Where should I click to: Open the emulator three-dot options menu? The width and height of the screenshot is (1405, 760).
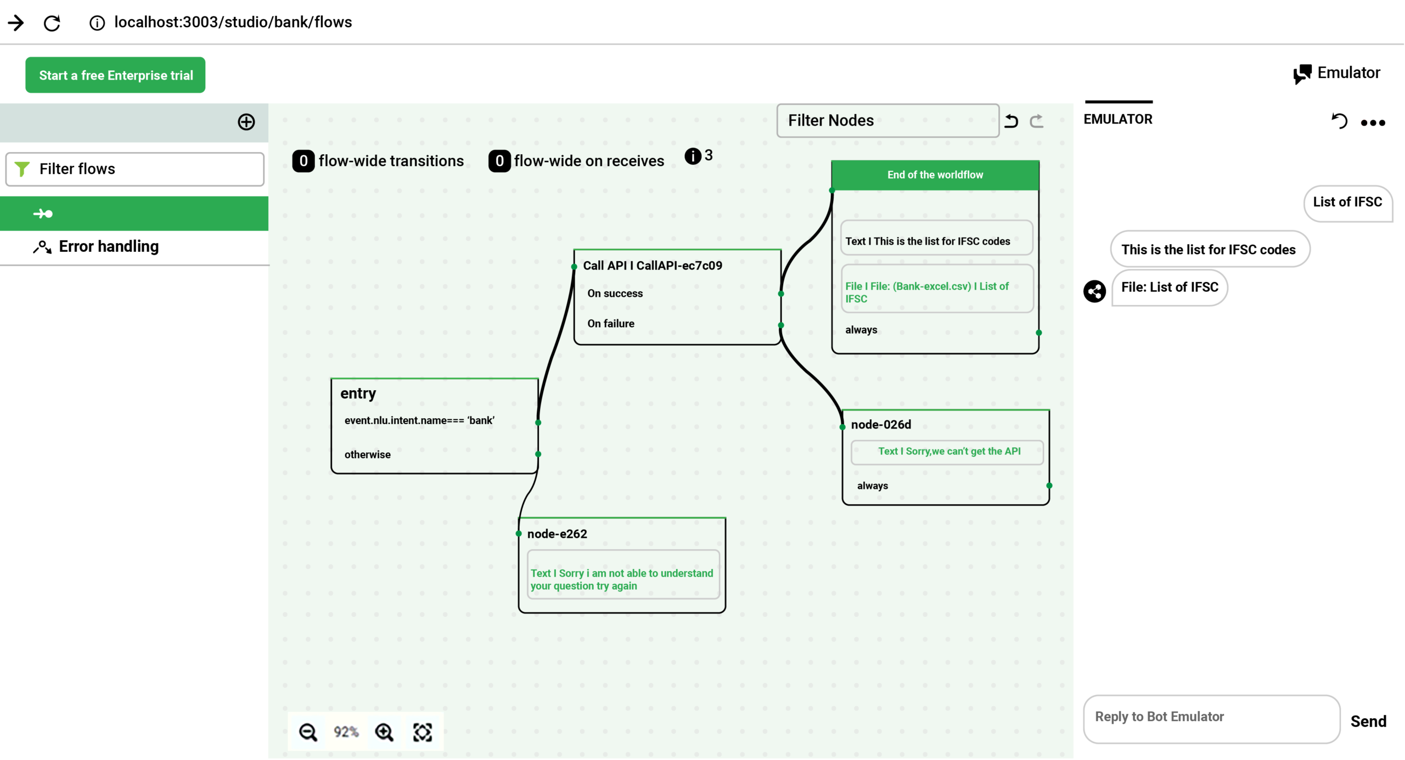click(1373, 123)
